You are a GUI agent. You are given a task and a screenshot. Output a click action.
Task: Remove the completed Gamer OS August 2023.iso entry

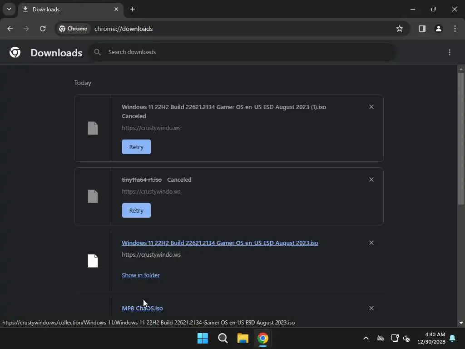pos(371,243)
